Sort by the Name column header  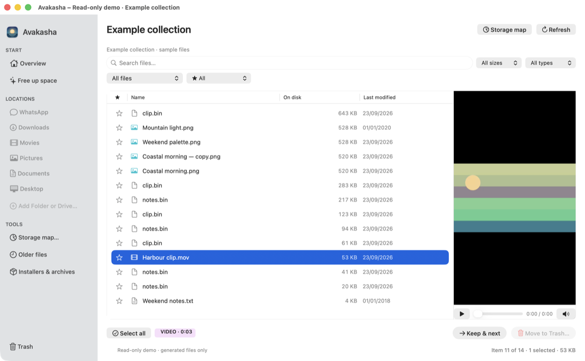138,97
